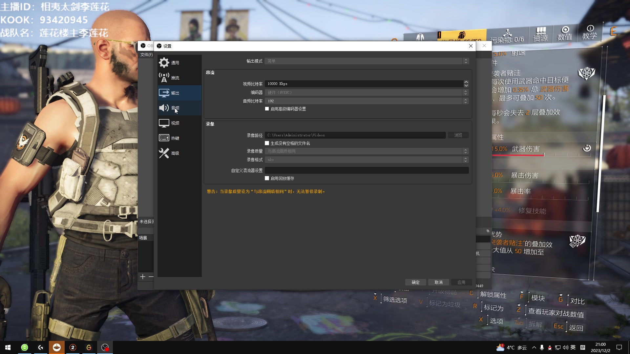Open the 音频 (Audio) settings section
Image resolution: width=630 pixels, height=354 pixels.
tap(179, 108)
